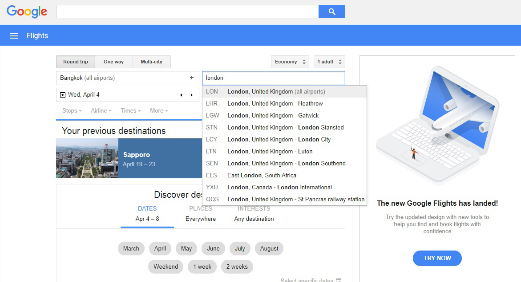Select Round trip option
The height and width of the screenshot is (282, 521).
coord(76,62)
